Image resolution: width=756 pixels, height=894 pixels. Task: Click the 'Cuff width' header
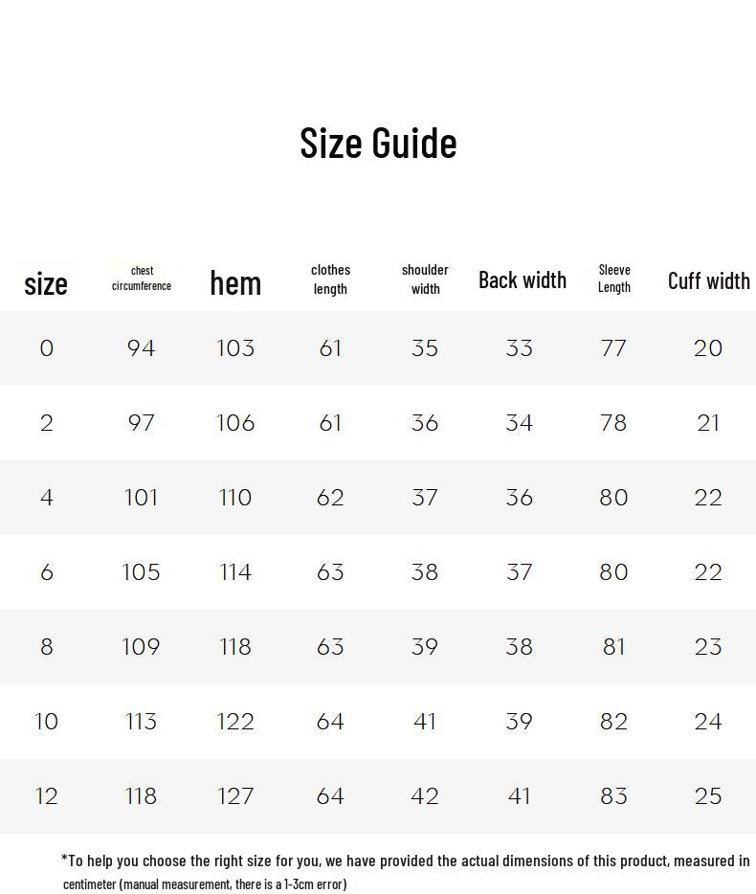coord(709,280)
